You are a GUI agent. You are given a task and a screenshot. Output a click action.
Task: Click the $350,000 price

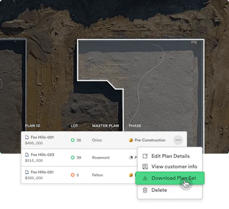tap(34, 178)
